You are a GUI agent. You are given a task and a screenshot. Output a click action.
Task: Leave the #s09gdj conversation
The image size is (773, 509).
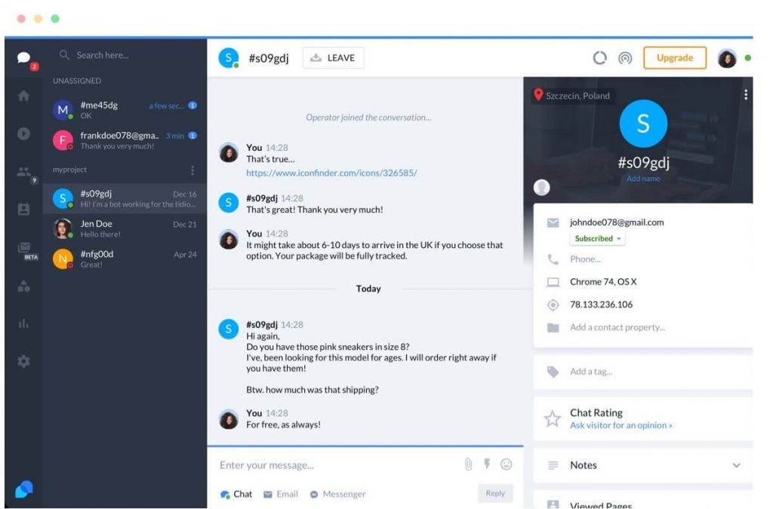[x=334, y=57]
